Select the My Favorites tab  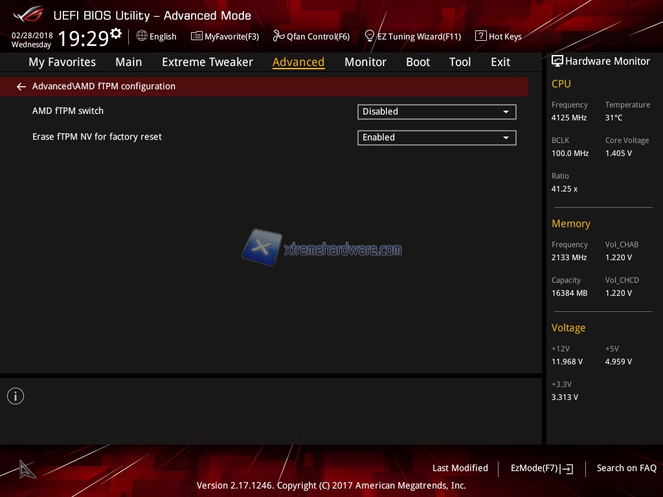coord(62,62)
